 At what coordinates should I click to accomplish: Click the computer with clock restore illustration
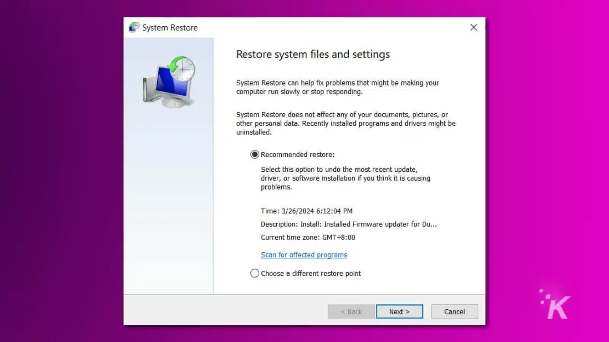[169, 82]
